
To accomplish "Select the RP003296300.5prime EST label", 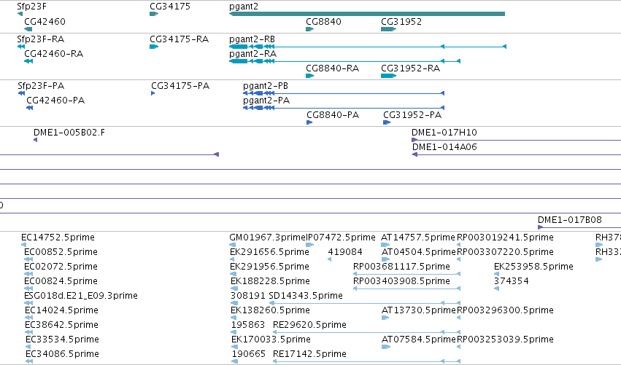I will click(x=505, y=310).
